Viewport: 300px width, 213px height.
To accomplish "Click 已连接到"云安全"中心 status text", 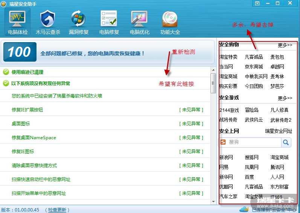I will (x=274, y=210).
